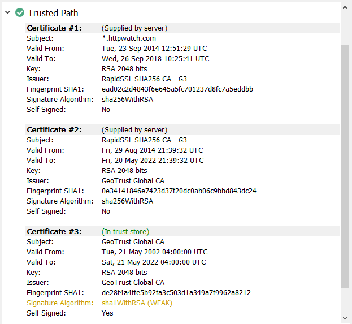Click Certificate #3 Self Signed Yes value

click(107, 313)
